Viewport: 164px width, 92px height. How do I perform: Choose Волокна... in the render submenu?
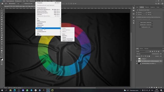click(x=65, y=36)
